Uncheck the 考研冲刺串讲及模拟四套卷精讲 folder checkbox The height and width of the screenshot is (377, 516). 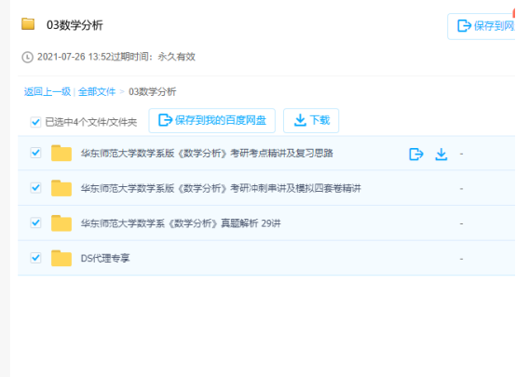tap(35, 188)
